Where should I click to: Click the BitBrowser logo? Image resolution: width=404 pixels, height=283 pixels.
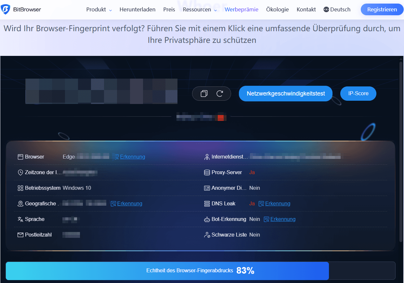(21, 9)
